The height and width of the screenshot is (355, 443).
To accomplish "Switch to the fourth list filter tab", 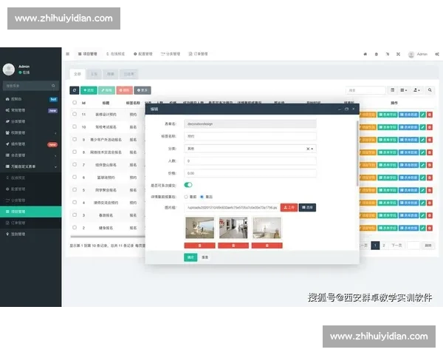I will tap(128, 74).
